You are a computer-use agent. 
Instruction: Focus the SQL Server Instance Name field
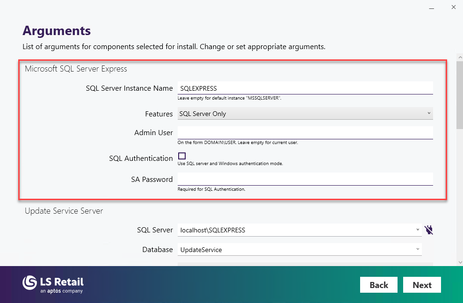pos(305,88)
